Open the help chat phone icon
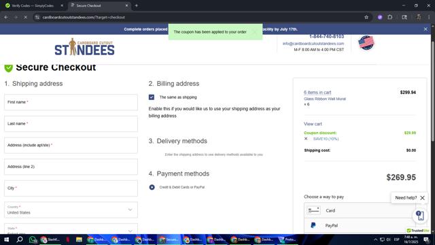The image size is (435, 245). coord(421,216)
